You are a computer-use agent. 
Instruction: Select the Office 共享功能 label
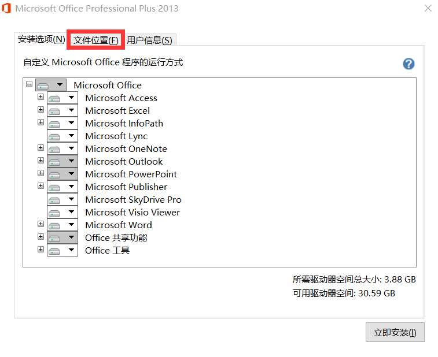coord(116,237)
